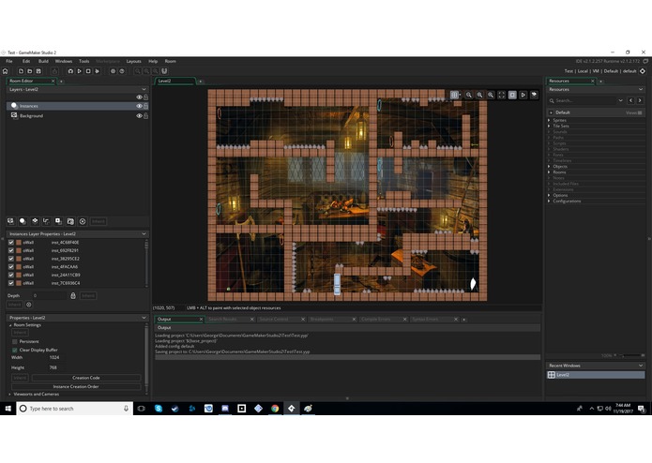The height and width of the screenshot is (463, 652).
Task: Uncheck instance inst_7C6936C4
Action: (x=11, y=283)
